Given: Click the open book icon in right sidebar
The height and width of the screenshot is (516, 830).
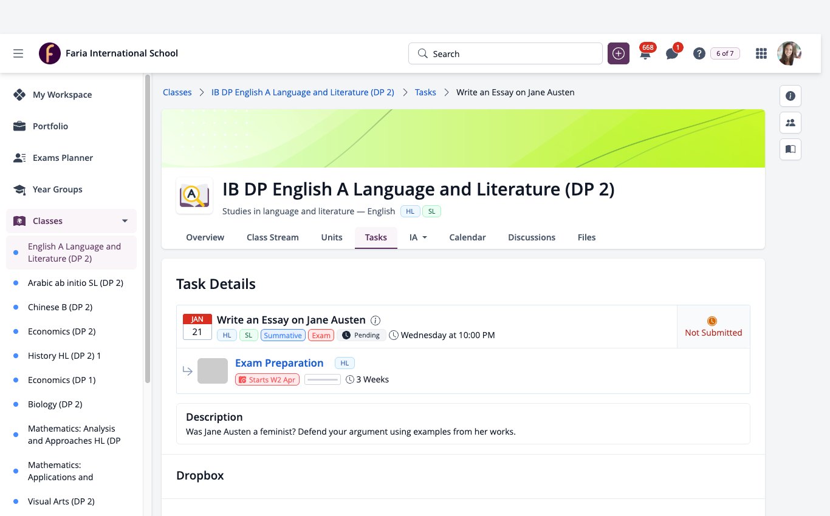Looking at the screenshot, I should tap(791, 149).
